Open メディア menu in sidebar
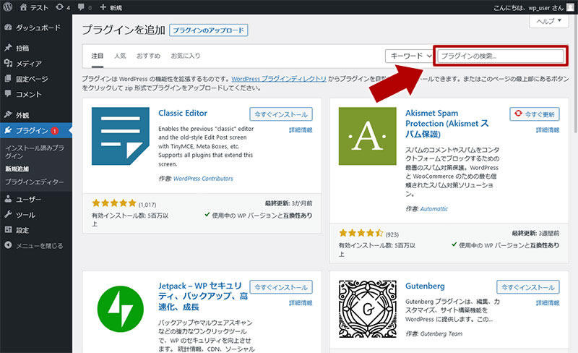The image size is (578, 353). pos(36,64)
